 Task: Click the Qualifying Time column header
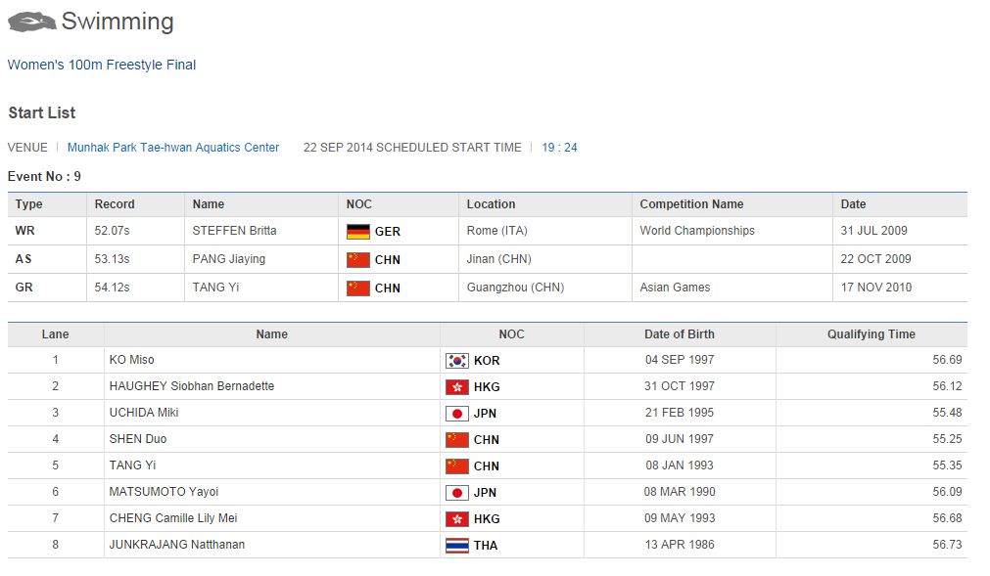[x=871, y=334]
